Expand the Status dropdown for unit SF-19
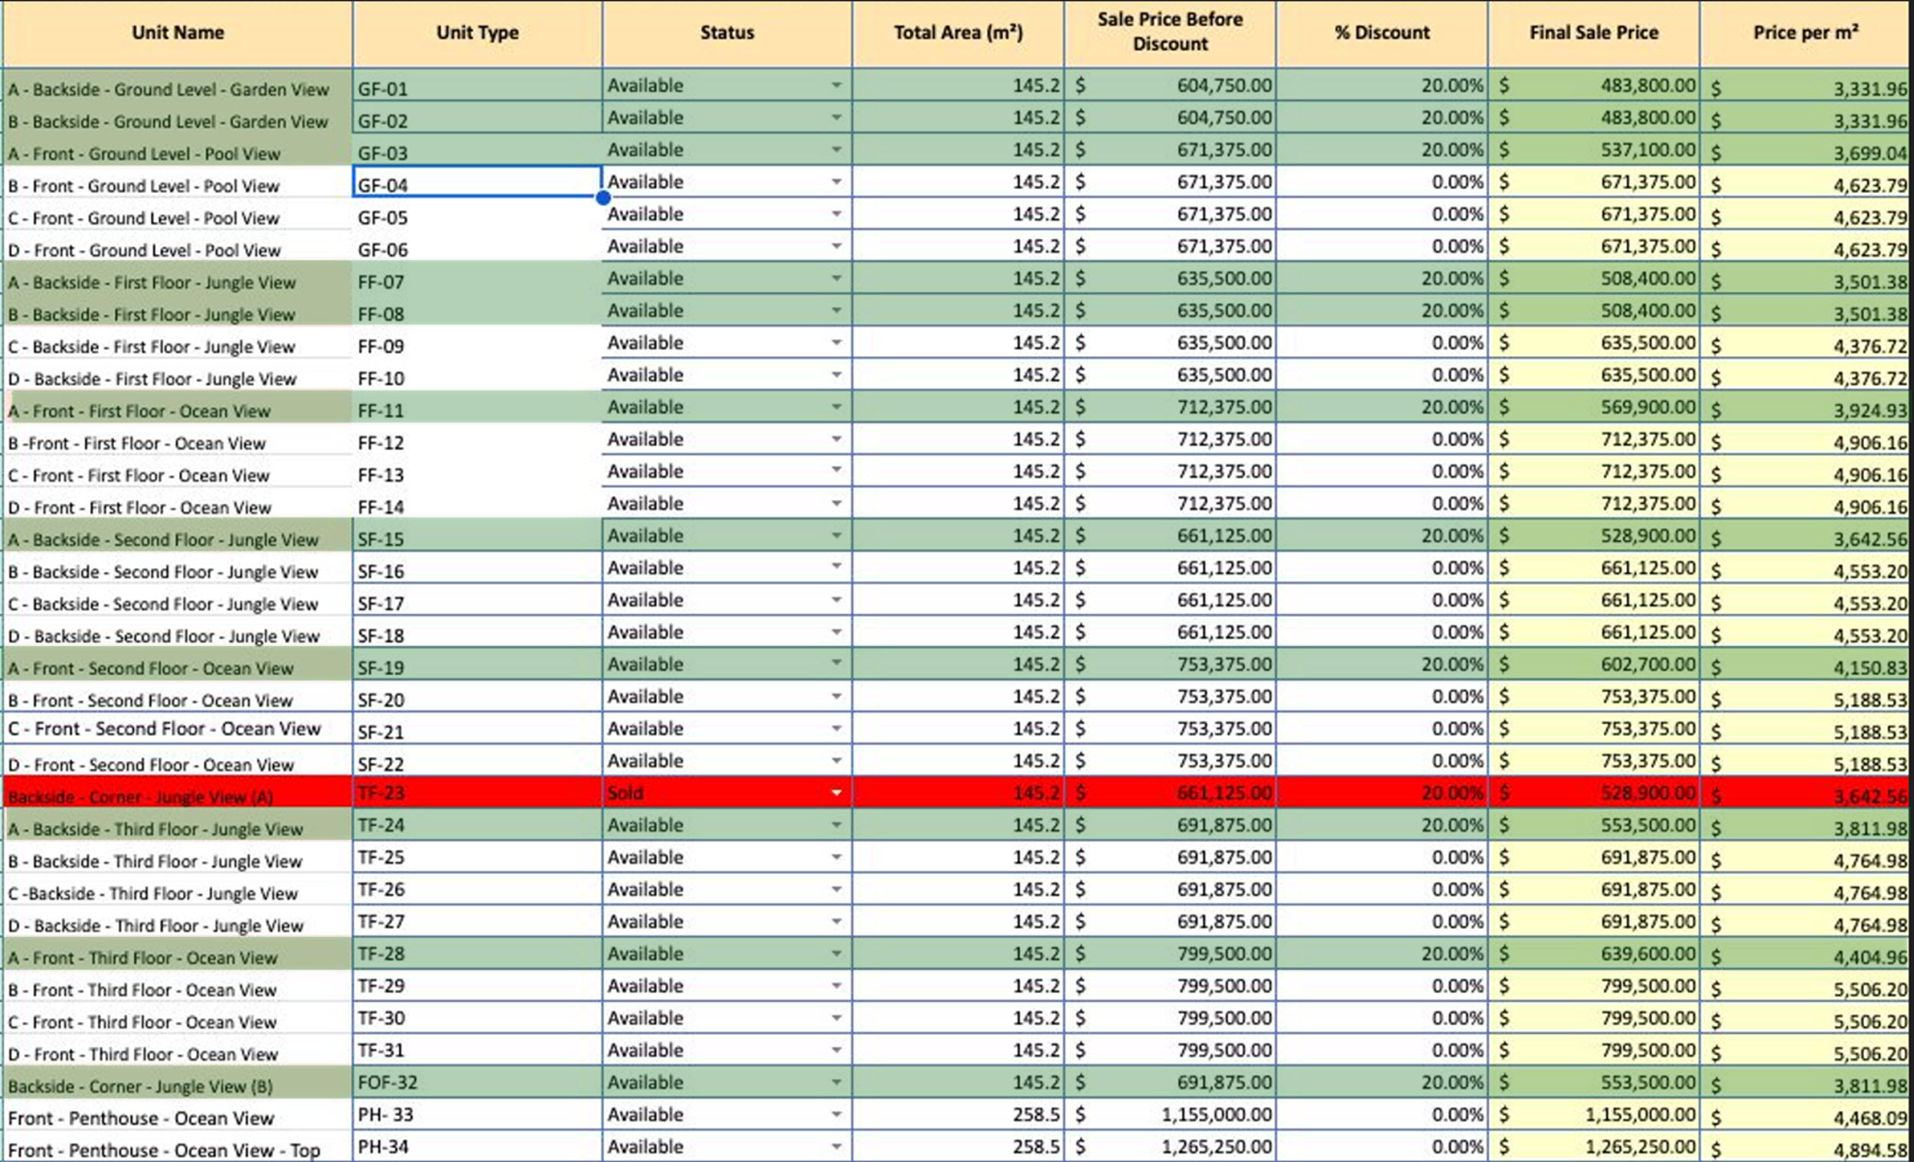Viewport: 1914px width, 1162px height. click(x=836, y=664)
